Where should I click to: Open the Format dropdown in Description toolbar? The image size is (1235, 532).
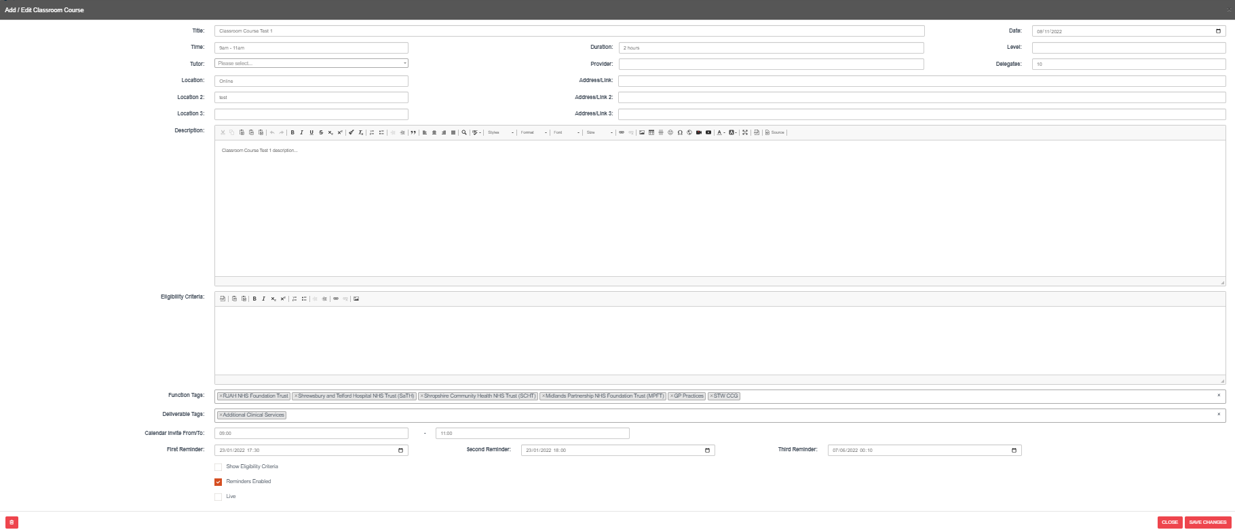tap(533, 133)
